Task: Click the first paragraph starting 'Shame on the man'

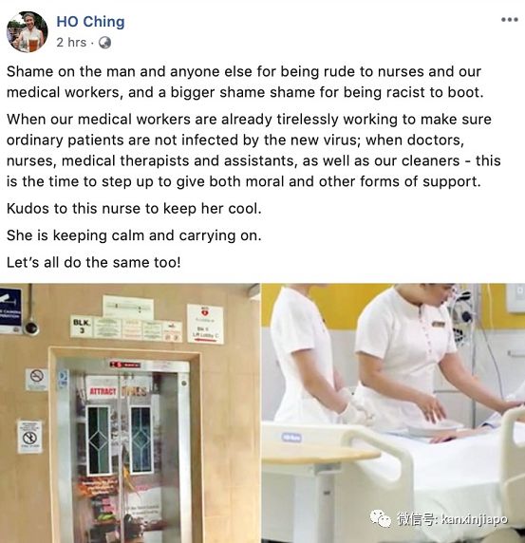Action: [x=245, y=82]
